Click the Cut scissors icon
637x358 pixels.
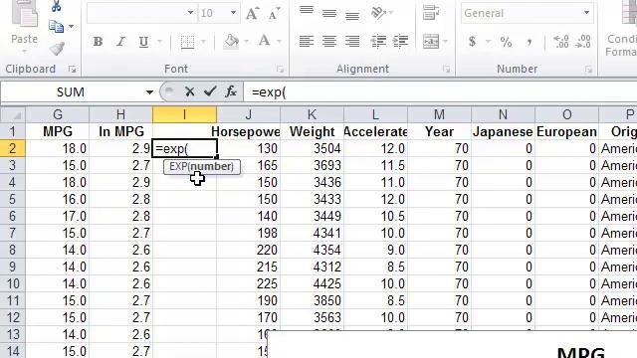tap(56, 6)
